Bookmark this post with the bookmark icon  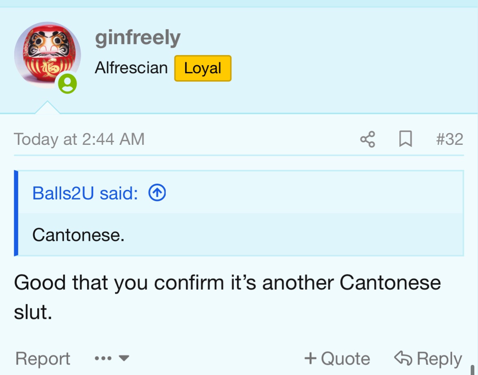[x=405, y=139]
